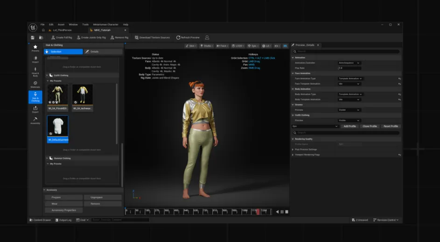Open the Grooms Preview visibility dropdown

click(349, 110)
